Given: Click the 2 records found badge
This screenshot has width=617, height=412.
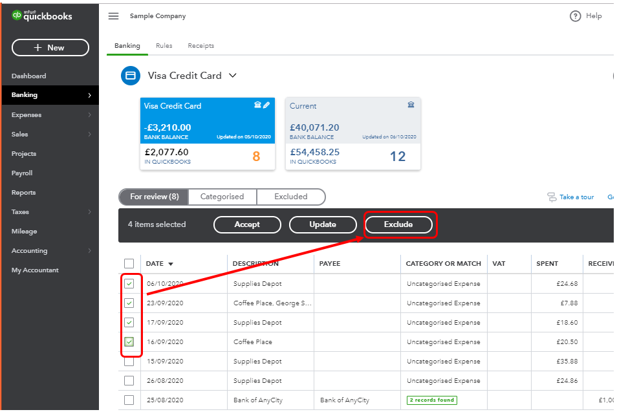Looking at the screenshot, I should point(431,400).
